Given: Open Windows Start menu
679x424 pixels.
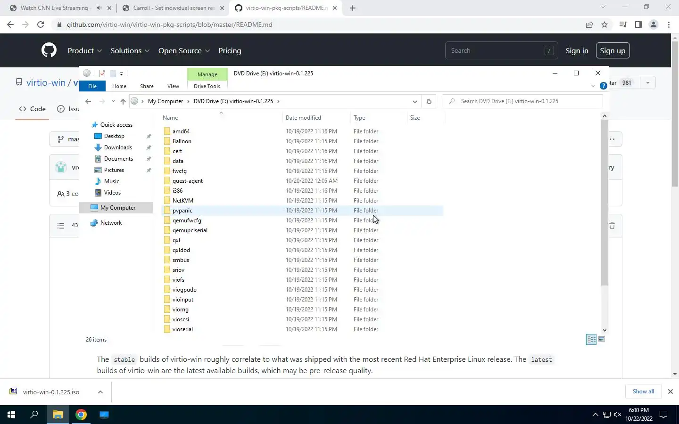Looking at the screenshot, I should [x=11, y=415].
